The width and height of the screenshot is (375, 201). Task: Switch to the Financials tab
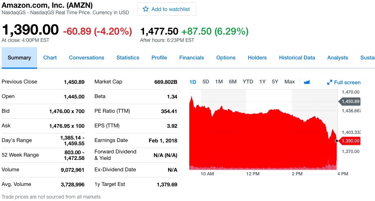191,58
